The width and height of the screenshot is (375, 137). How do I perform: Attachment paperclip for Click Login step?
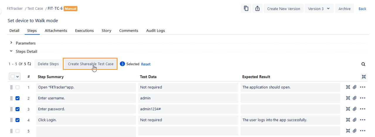(354, 120)
